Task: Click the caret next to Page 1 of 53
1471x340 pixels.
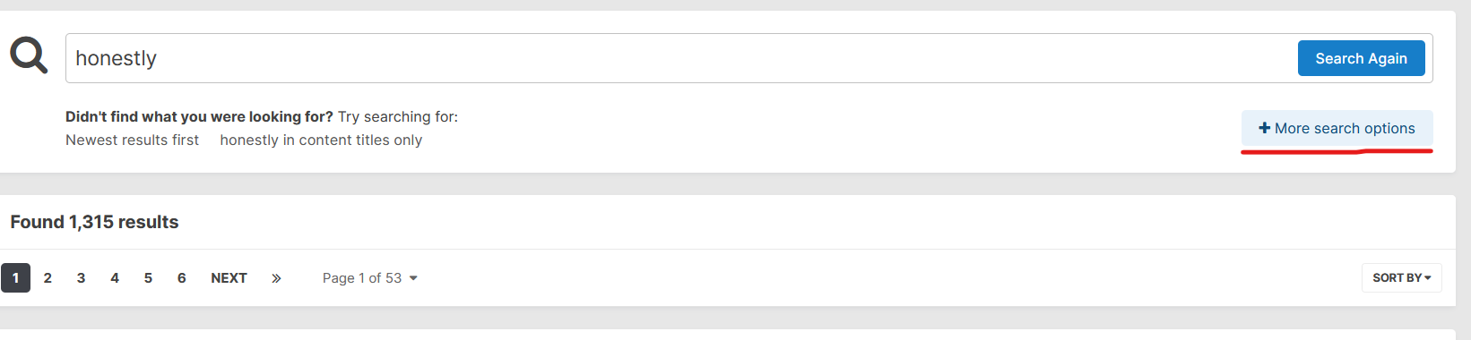Action: [x=413, y=278]
